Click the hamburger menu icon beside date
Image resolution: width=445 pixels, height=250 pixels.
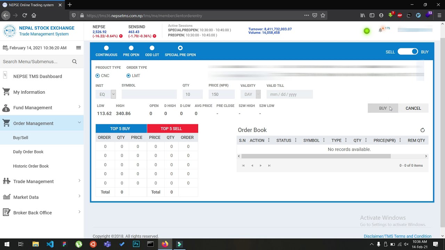click(79, 48)
